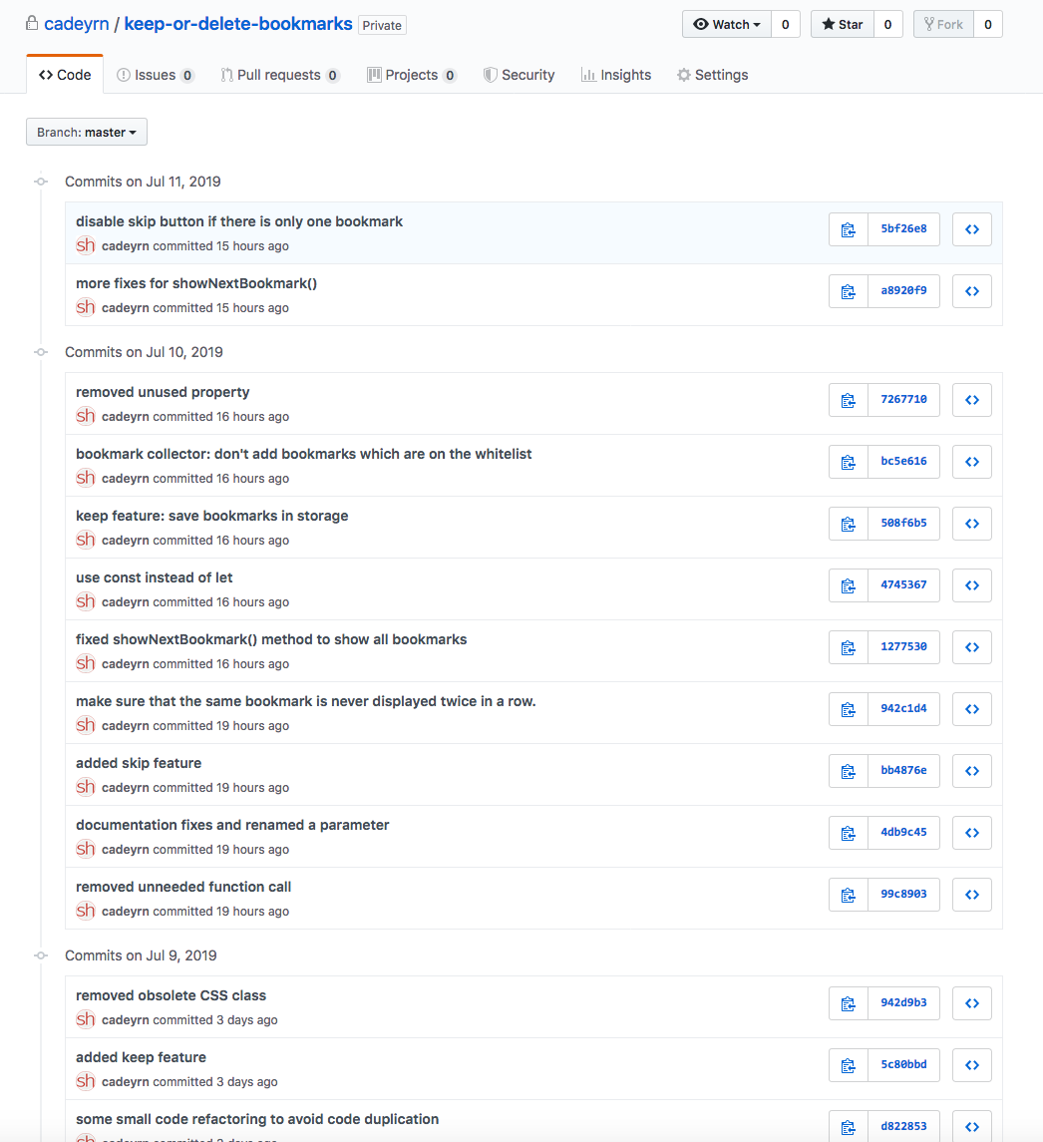Copy full SHA for commit 7267710
The height and width of the screenshot is (1142, 1043).
pos(849,400)
